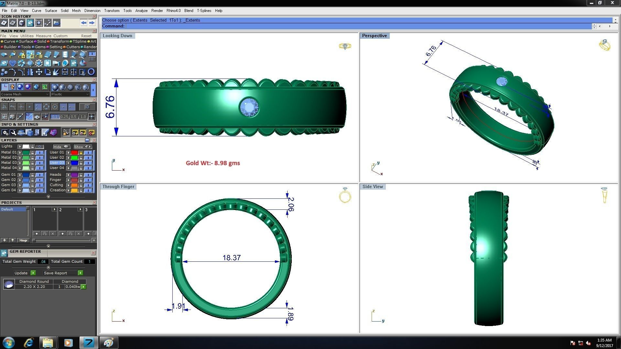
Task: Collapse the Projects panel chevron
Action: tap(49, 246)
